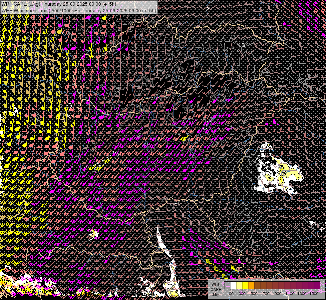
Task: Click the 'WRF CAPE (J/kg)' title line
Action: click(59, 4)
